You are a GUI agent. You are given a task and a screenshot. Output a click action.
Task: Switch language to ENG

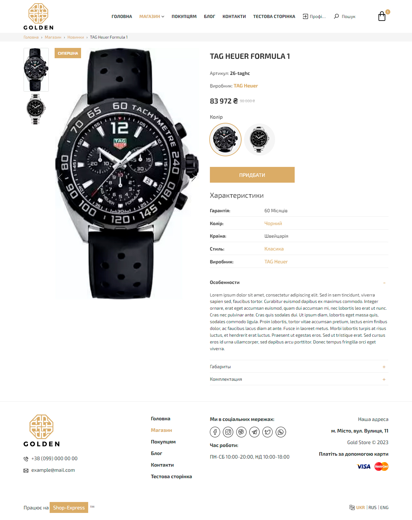384,507
